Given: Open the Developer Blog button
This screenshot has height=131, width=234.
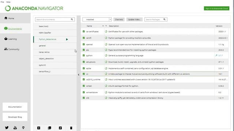Looking at the screenshot, I should click(x=15, y=117).
